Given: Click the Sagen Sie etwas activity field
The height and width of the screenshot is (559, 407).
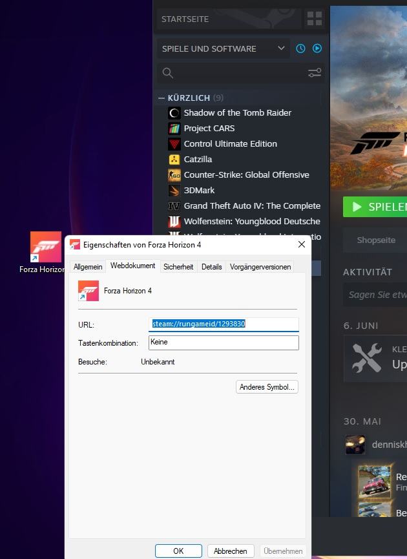Looking at the screenshot, I should click(x=375, y=295).
